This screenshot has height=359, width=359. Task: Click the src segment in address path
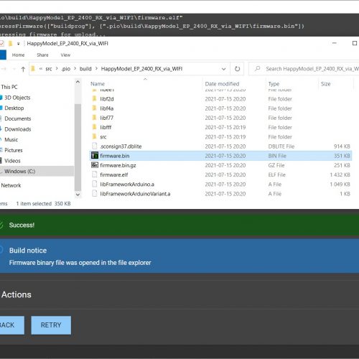pyautogui.click(x=49, y=69)
